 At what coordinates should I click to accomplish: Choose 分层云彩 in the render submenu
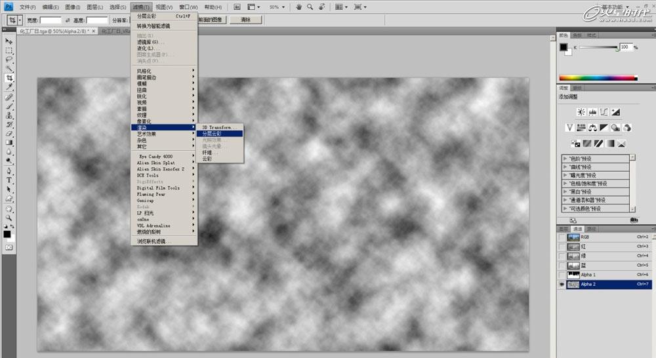click(220, 133)
